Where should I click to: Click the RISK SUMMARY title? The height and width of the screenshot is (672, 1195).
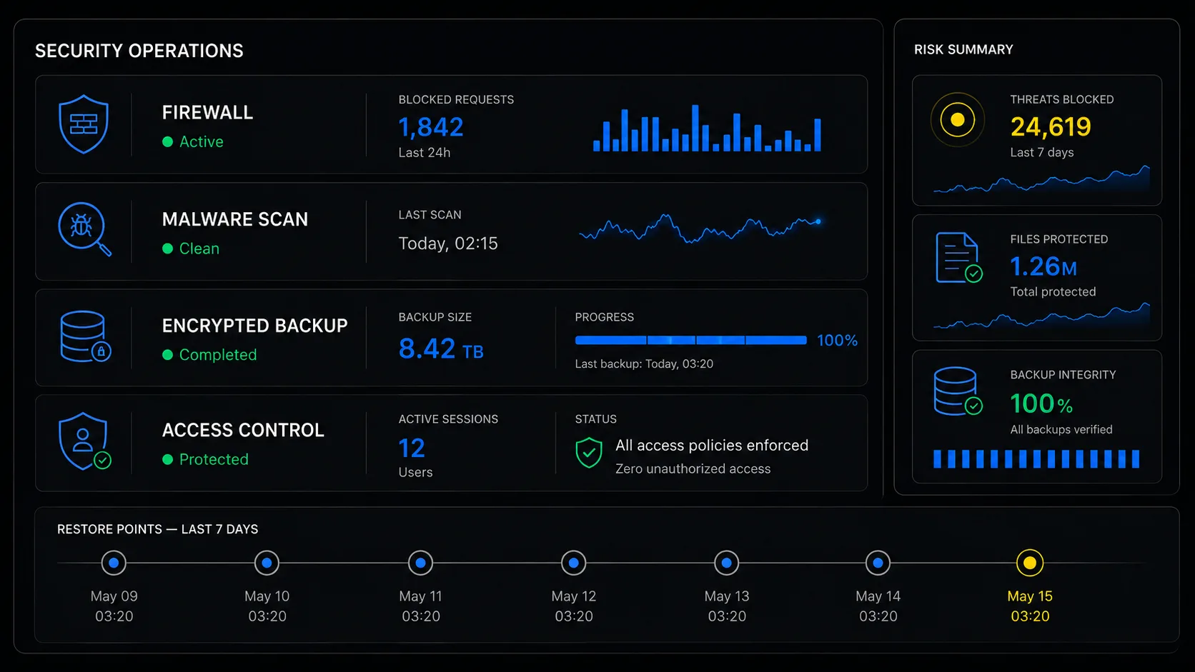coord(963,50)
